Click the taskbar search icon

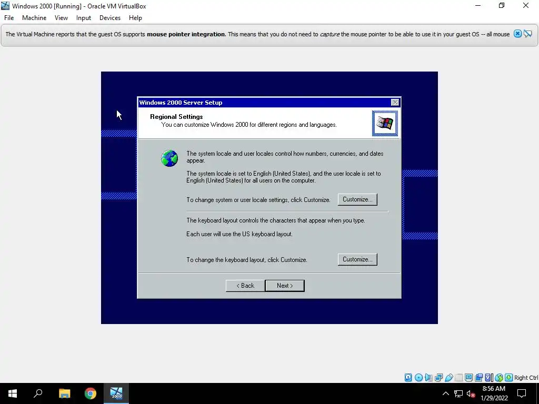tap(38, 393)
